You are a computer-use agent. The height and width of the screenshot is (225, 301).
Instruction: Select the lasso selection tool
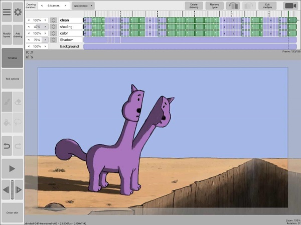(x=18, y=121)
